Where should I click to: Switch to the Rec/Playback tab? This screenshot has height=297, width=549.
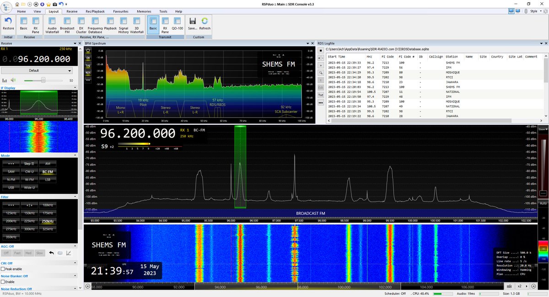(95, 11)
